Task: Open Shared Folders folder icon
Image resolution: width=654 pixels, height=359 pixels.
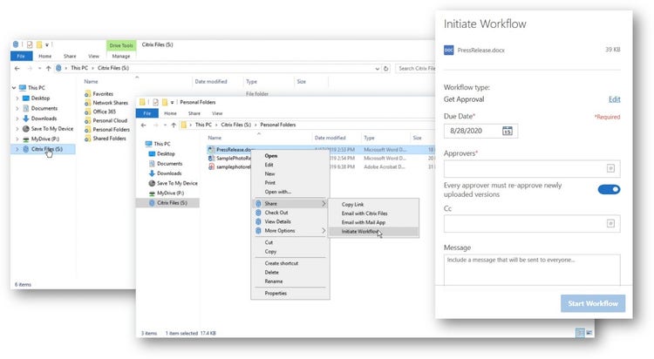Action: (87, 139)
